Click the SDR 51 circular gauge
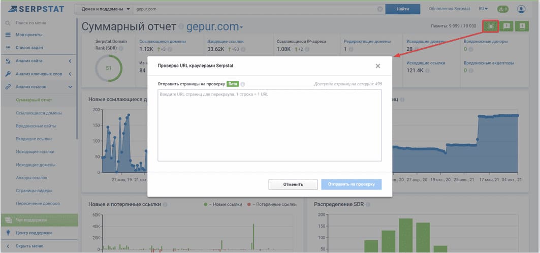Viewport: 540px width, 253px height. pos(109,68)
